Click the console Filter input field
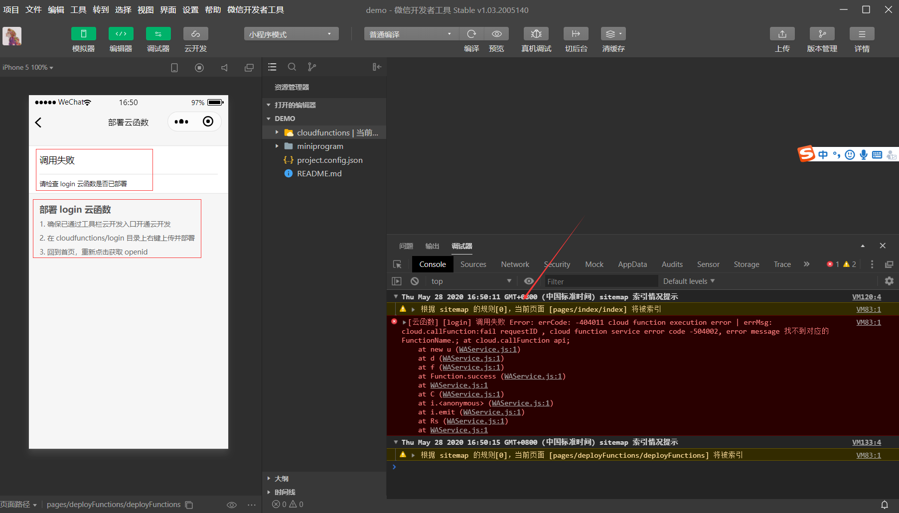899x513 pixels. click(601, 281)
